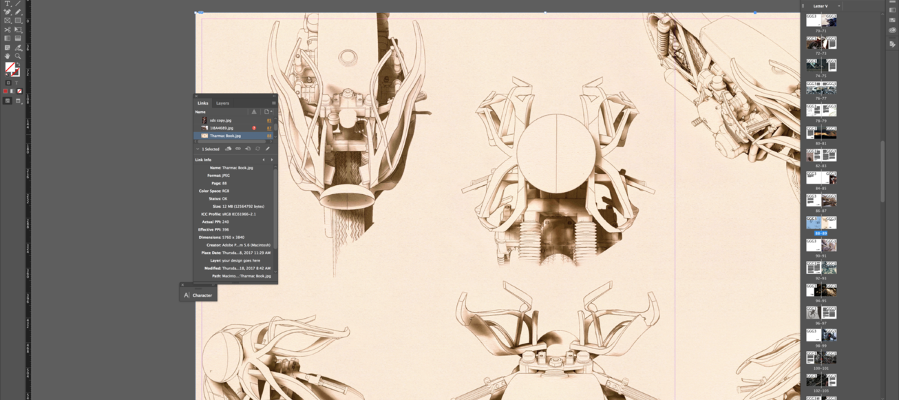
Task: Open the Links panel options menu
Action: [273, 103]
